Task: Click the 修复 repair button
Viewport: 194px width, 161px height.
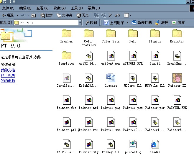Action: pyautogui.click(x=178, y=23)
